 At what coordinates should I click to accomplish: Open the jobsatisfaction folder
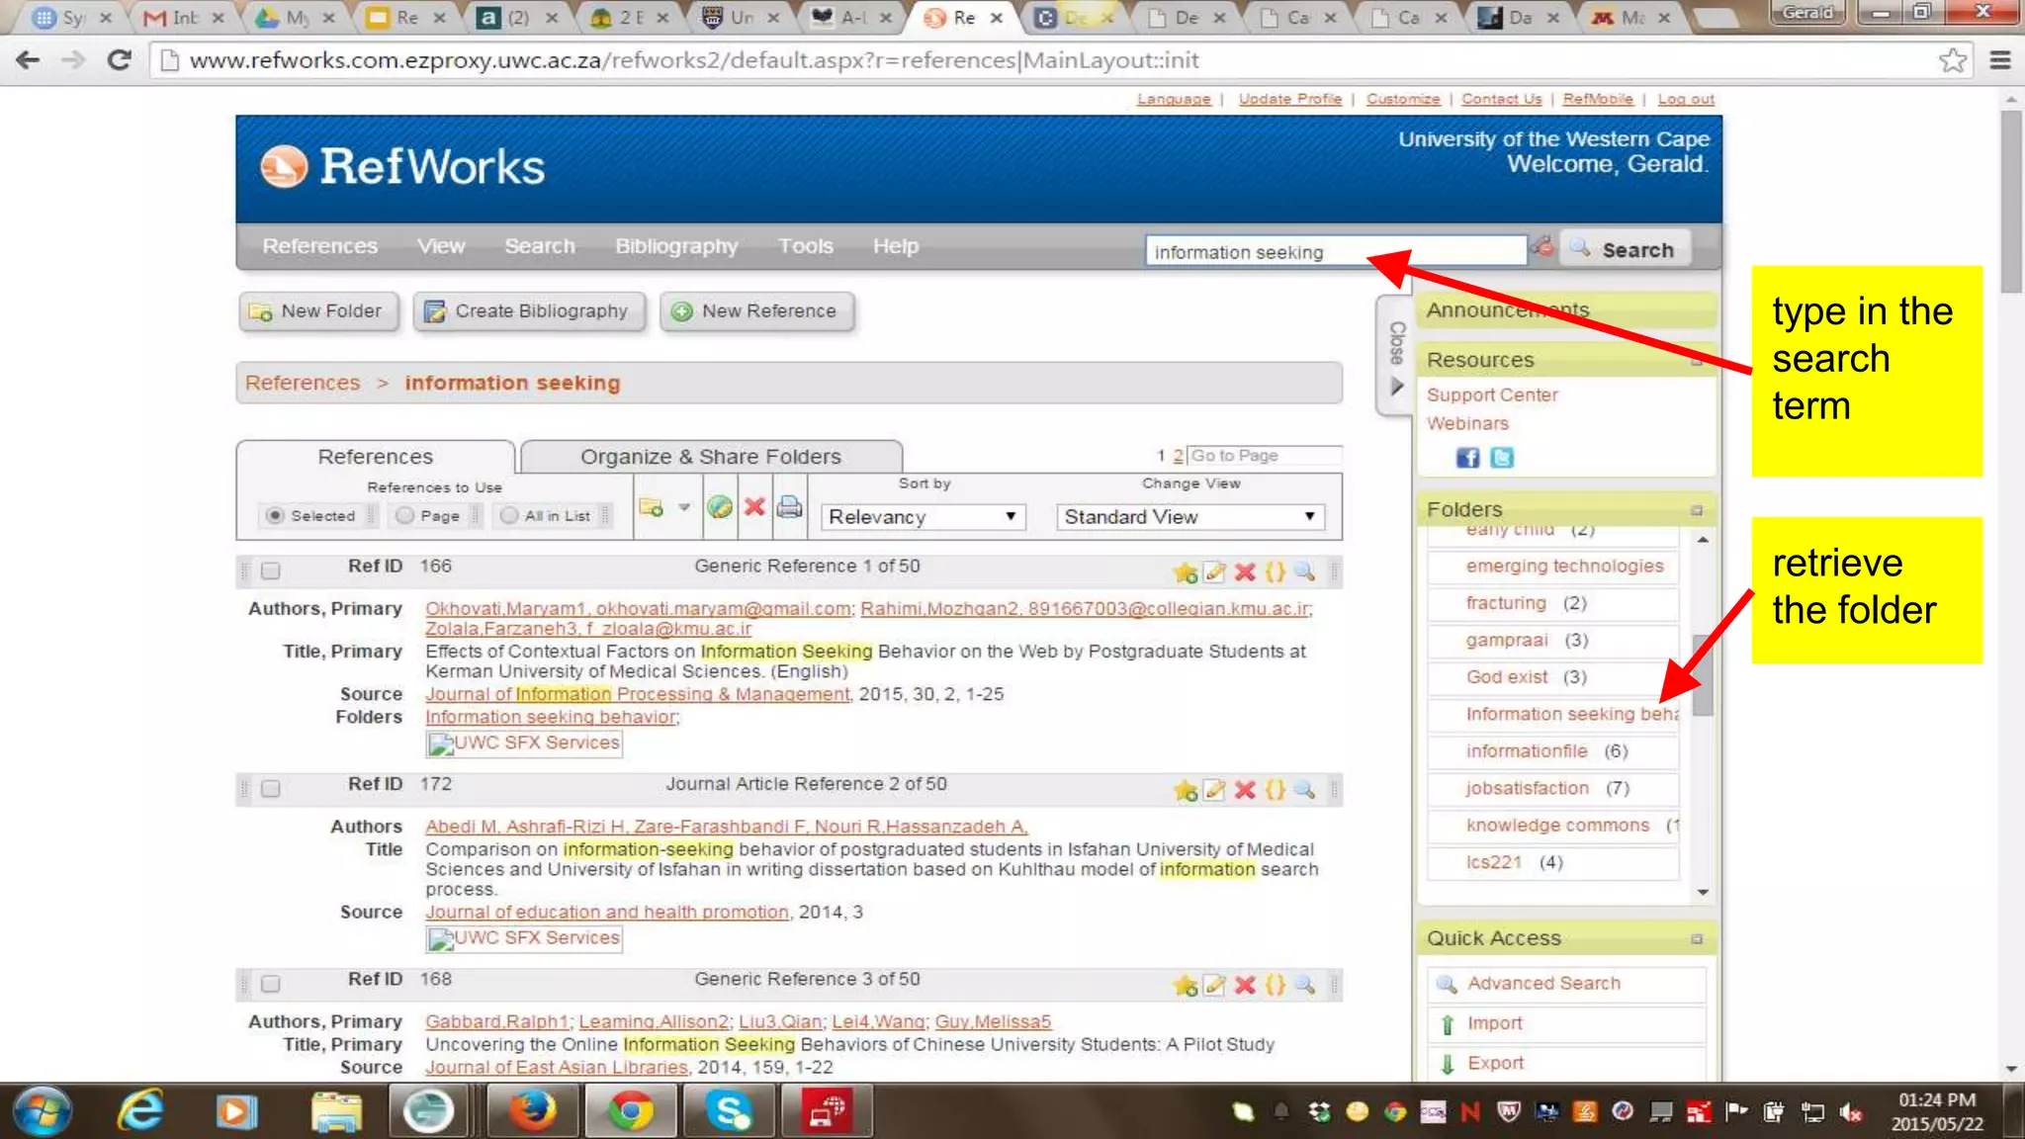[1528, 788]
